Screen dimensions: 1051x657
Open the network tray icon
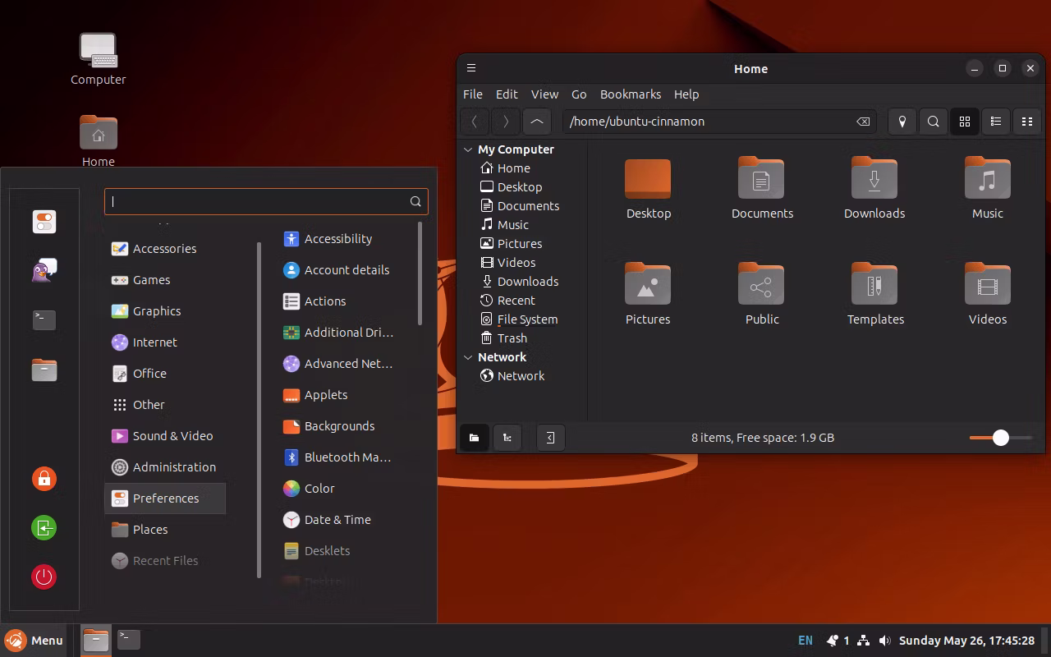tap(865, 641)
